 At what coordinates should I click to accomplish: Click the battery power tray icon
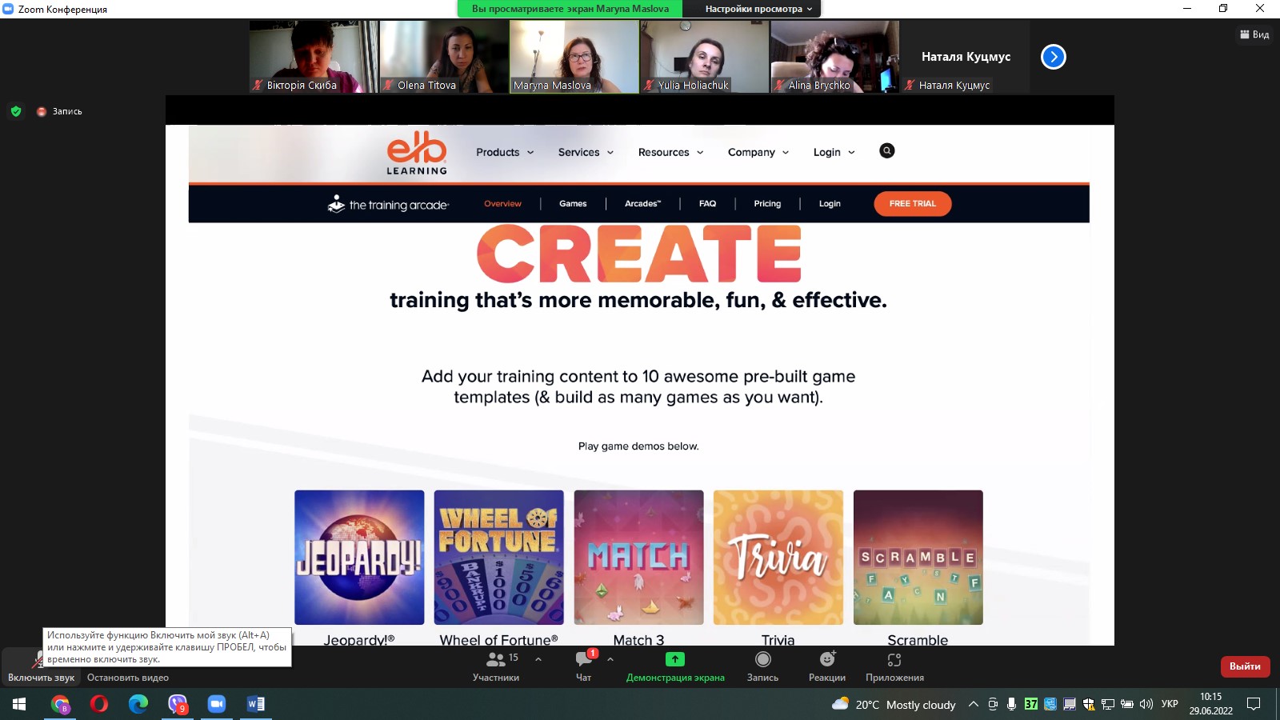pyautogui.click(x=1127, y=704)
